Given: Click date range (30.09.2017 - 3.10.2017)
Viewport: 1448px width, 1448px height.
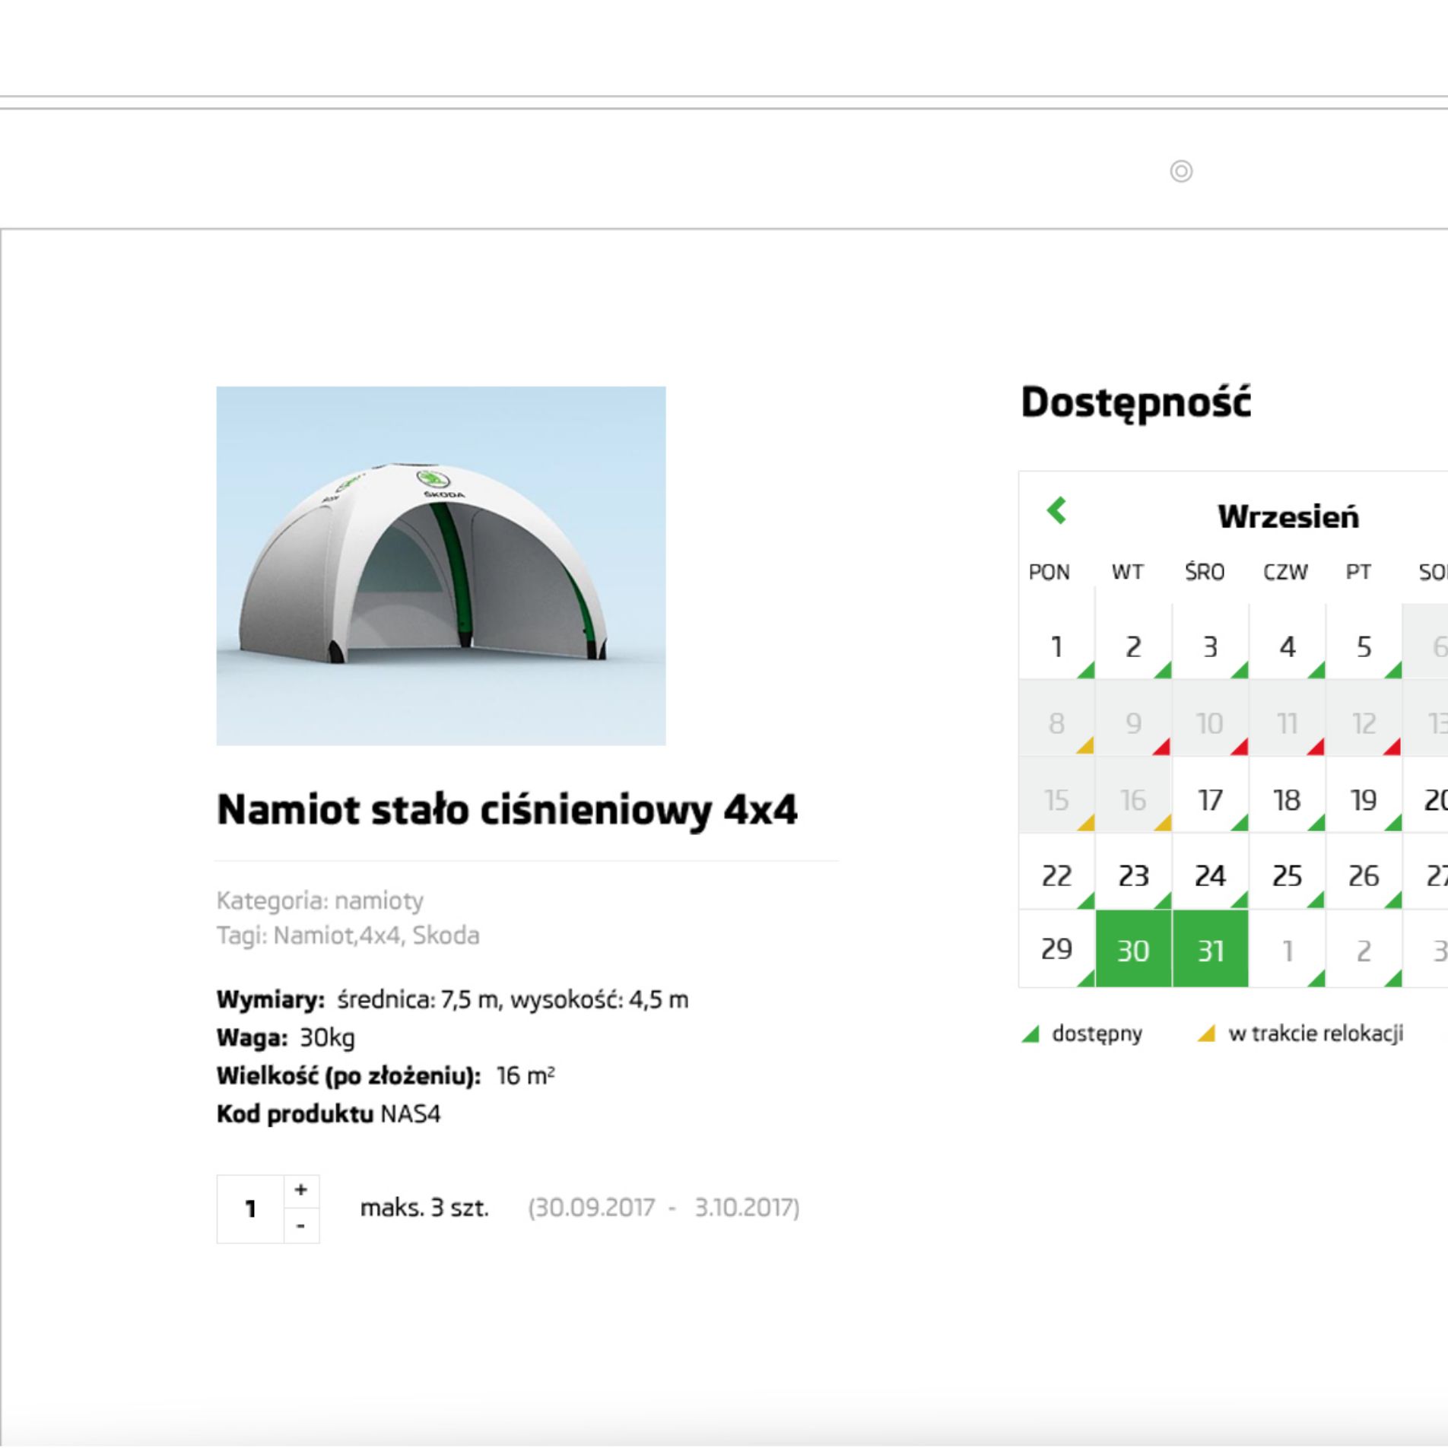Looking at the screenshot, I should (664, 1208).
